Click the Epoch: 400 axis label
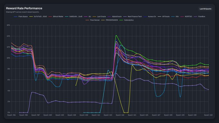This screenshot has height=123, width=219. pyautogui.click(x=48, y=115)
